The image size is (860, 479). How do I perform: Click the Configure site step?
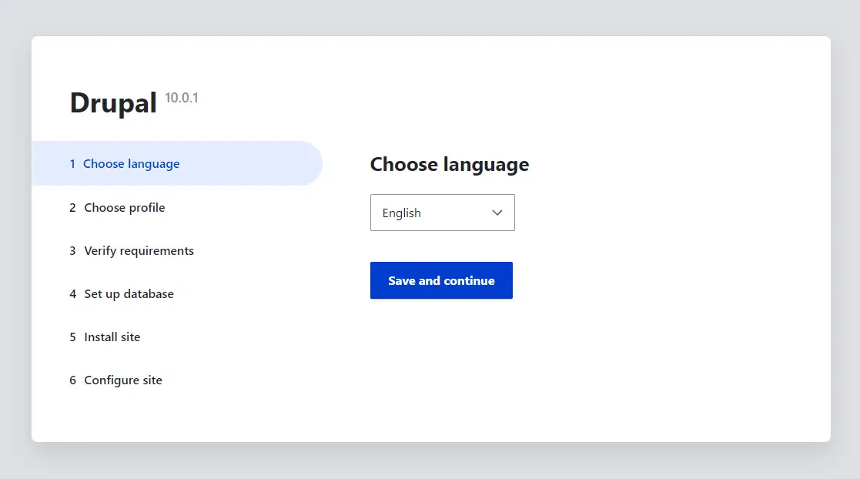point(123,380)
